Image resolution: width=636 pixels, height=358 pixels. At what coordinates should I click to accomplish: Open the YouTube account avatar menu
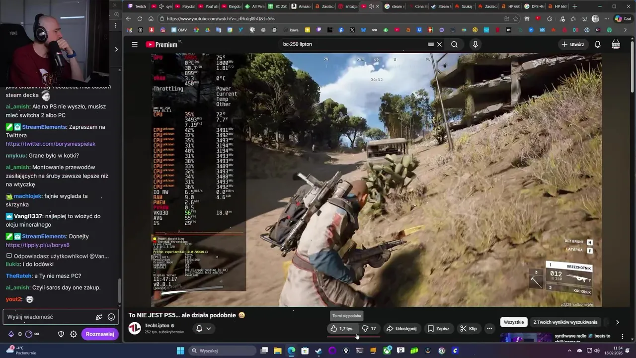coord(616,44)
